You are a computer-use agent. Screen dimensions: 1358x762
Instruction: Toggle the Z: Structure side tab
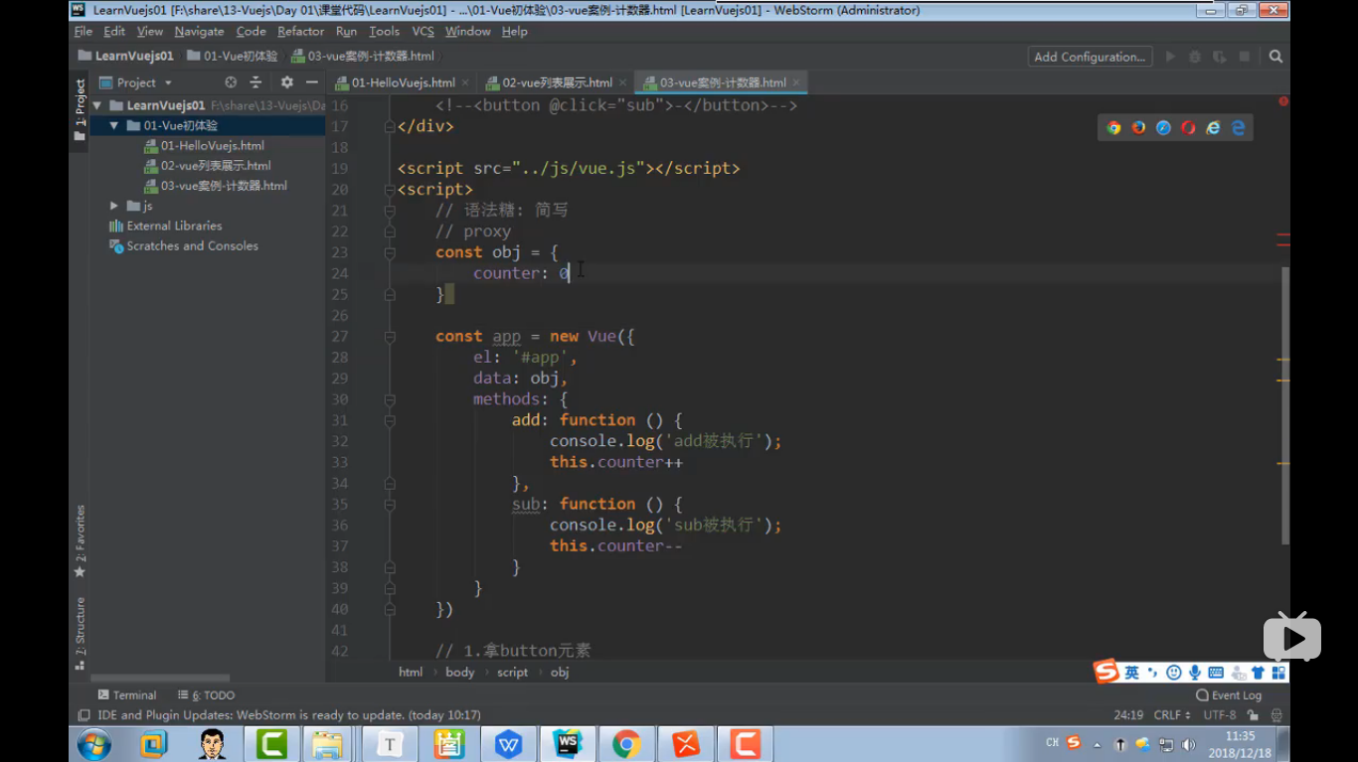(x=80, y=633)
